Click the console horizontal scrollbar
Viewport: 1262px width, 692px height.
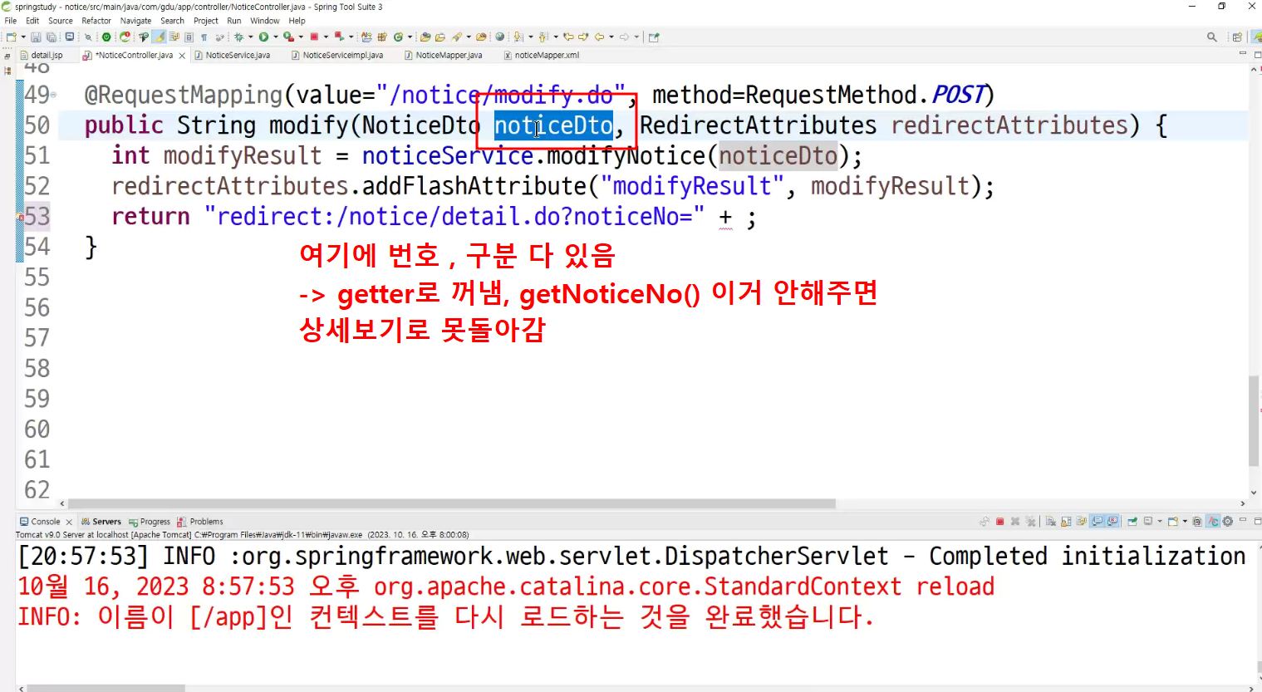106,688
